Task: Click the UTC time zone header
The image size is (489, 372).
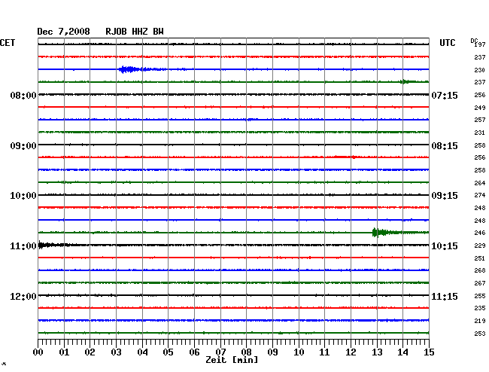Action: tap(447, 43)
